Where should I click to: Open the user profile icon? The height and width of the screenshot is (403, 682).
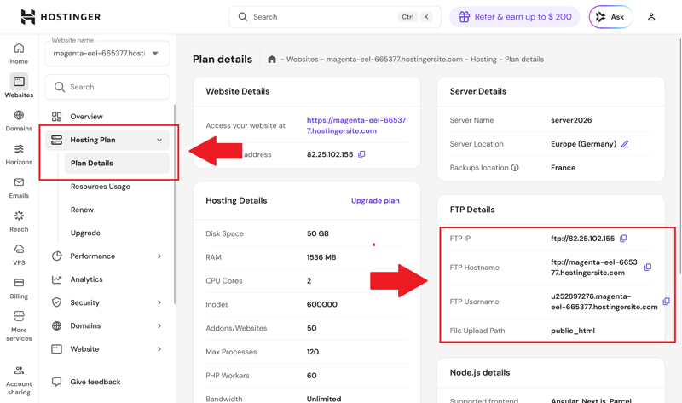(x=651, y=17)
